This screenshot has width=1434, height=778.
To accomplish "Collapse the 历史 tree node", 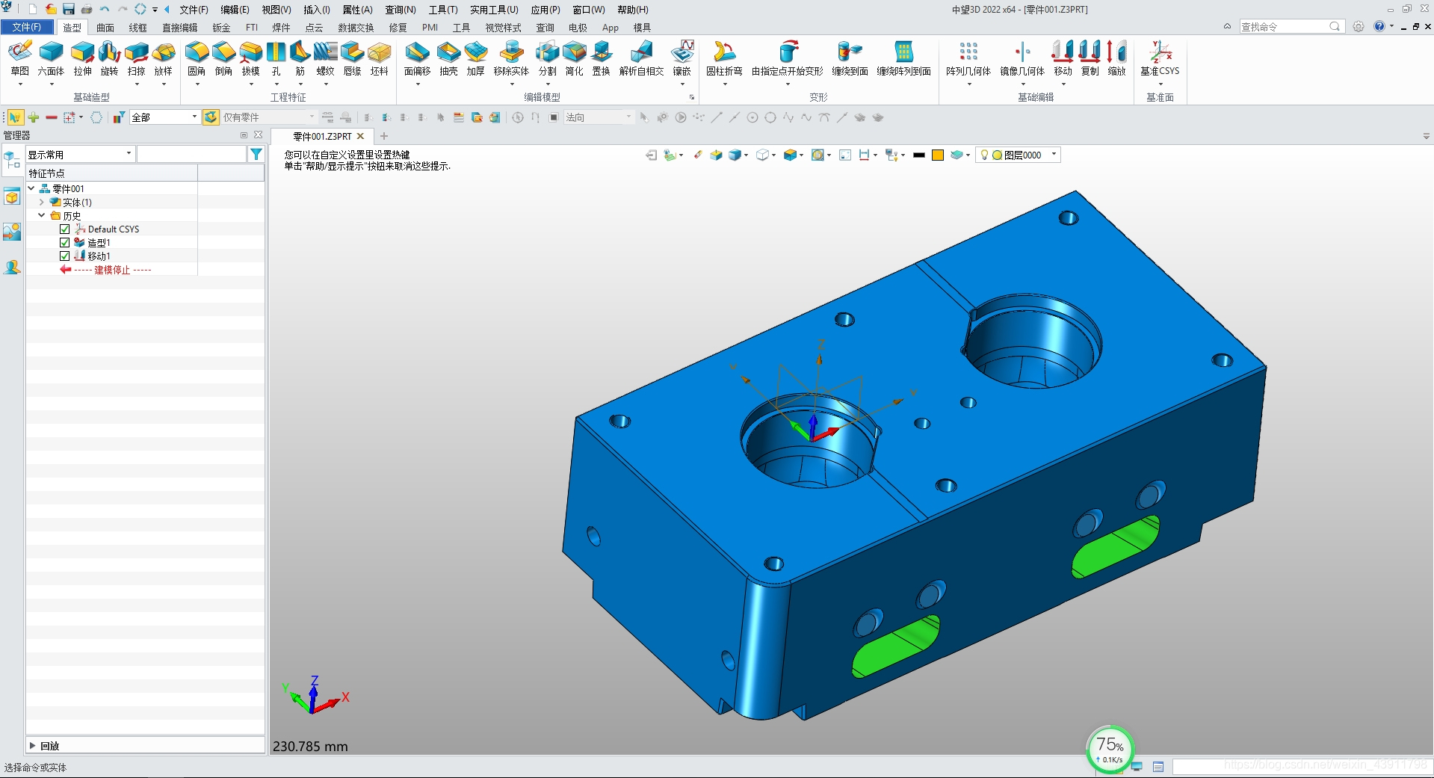I will pos(43,215).
